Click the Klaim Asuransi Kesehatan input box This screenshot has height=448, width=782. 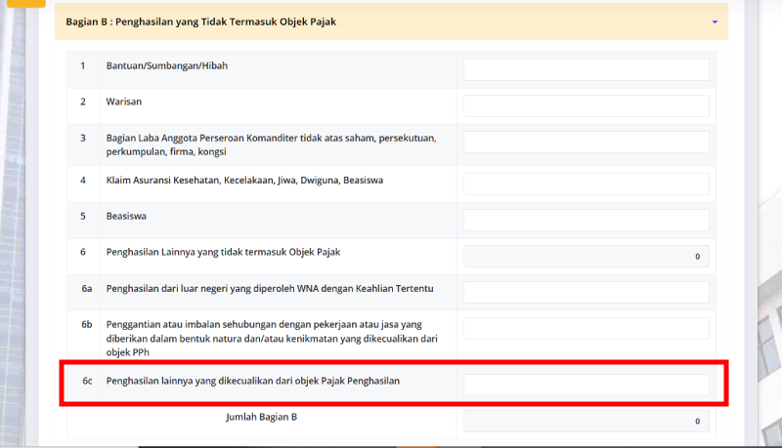click(x=586, y=183)
